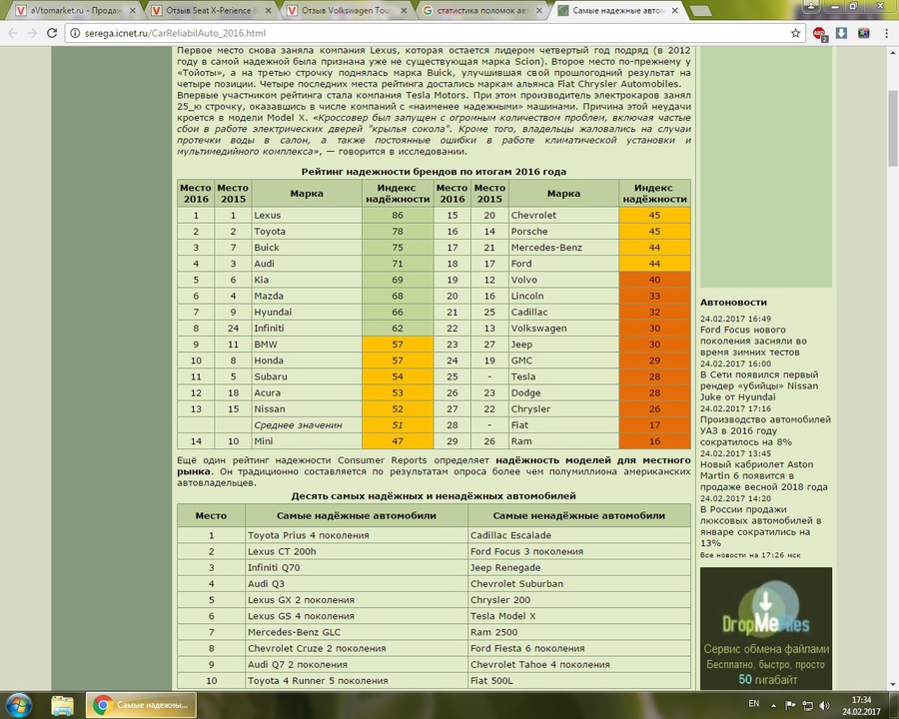899x719 pixels.
Task: Open news link 'Новый кабриолет Aston Martin'
Action: 764,475
